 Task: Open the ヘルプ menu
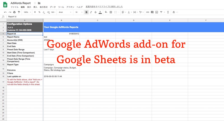tap(80, 7)
